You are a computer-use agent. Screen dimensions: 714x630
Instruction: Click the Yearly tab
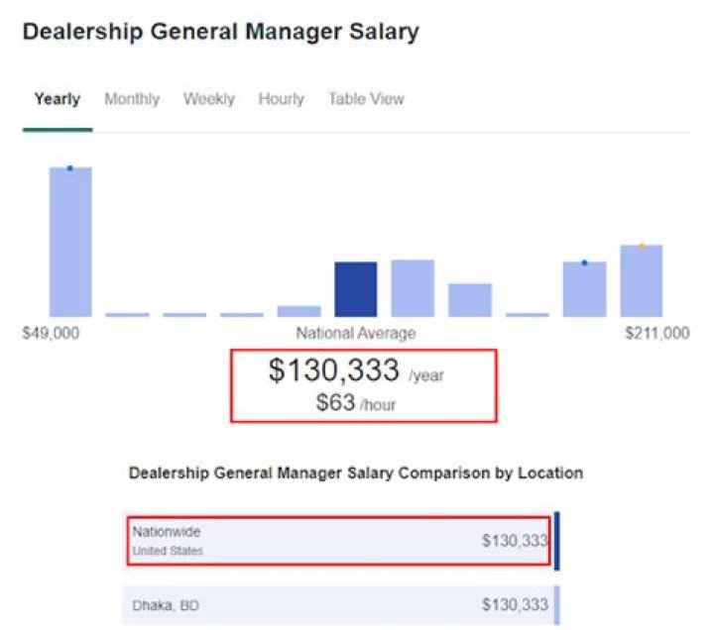click(58, 99)
